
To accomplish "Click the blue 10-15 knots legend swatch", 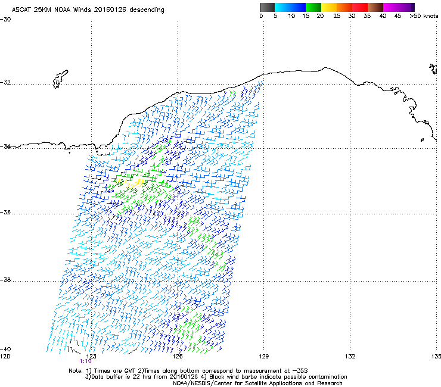I will click(x=298, y=7).
